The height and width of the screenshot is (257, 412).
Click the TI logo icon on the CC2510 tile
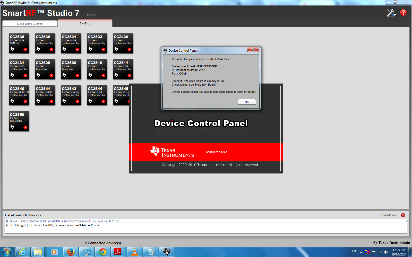pos(90,75)
